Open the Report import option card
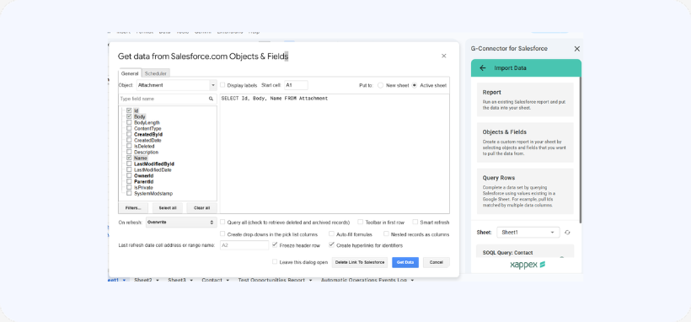The height and width of the screenshot is (322, 691). click(525, 99)
